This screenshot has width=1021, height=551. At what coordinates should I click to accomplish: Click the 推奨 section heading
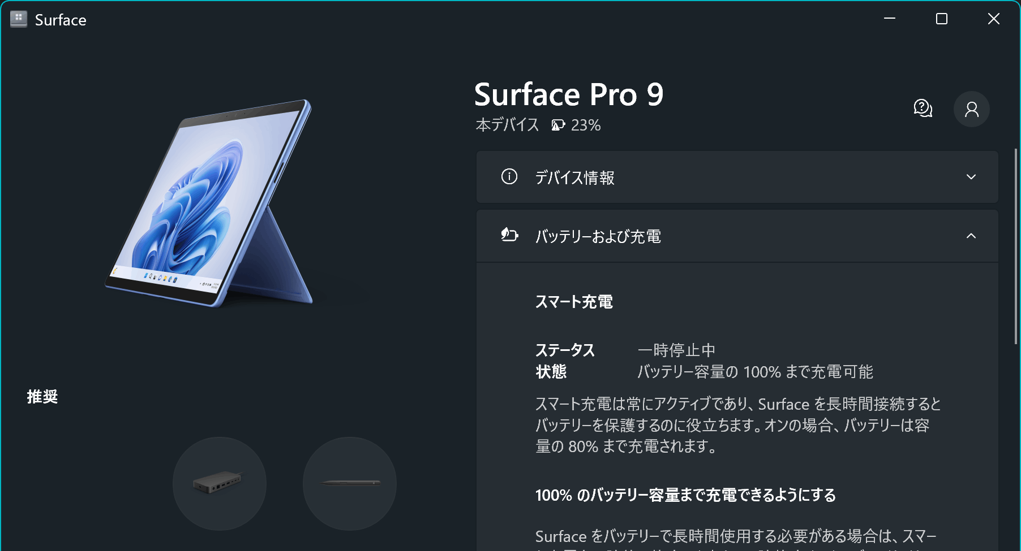[42, 397]
